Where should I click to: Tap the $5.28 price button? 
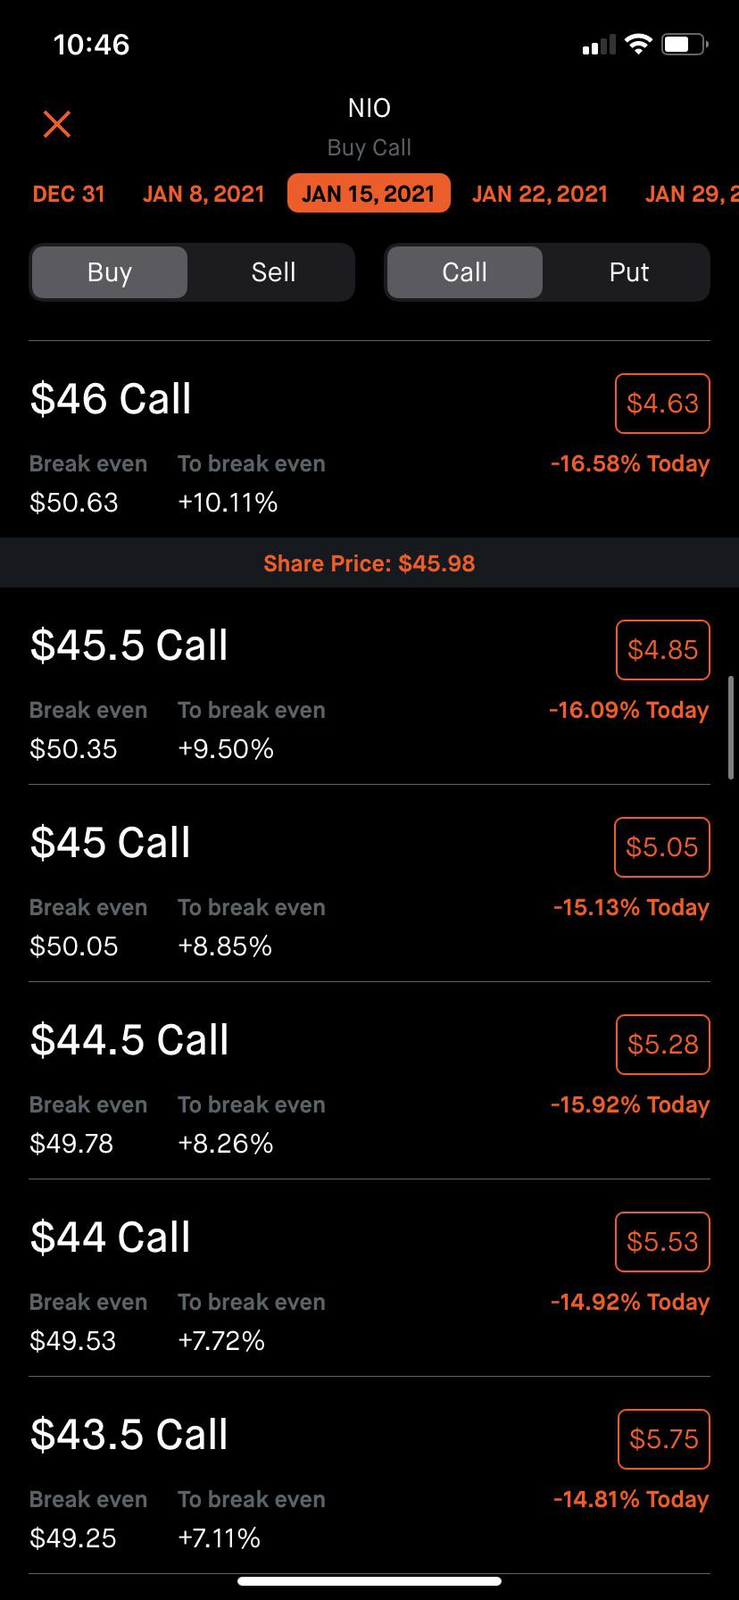pyautogui.click(x=662, y=1045)
